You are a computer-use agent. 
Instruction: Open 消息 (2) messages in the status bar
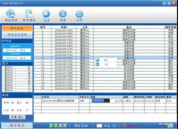click(110, 126)
